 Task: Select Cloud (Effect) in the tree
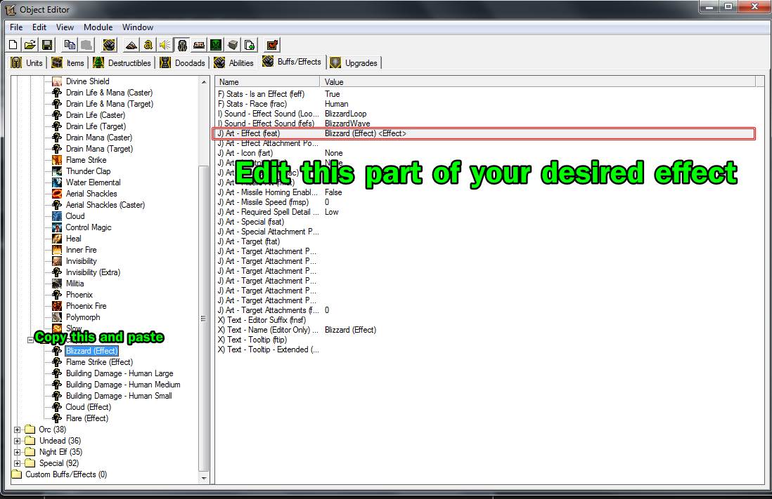89,407
